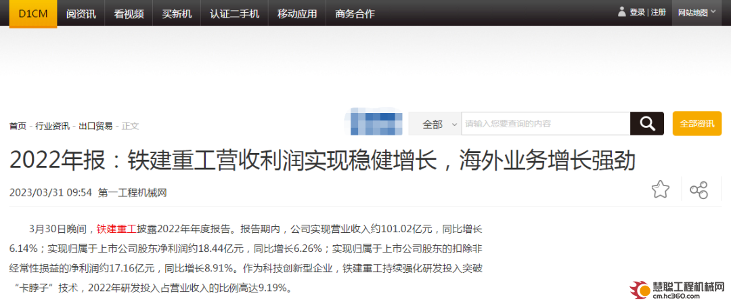
Task: Click the user avatar icon beside 登录
Action: click(622, 12)
